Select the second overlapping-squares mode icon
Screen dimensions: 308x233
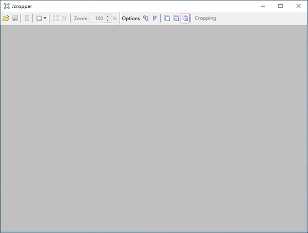176,19
